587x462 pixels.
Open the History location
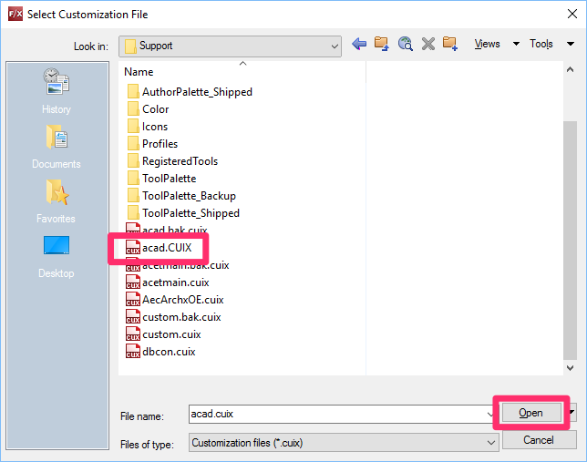57,91
